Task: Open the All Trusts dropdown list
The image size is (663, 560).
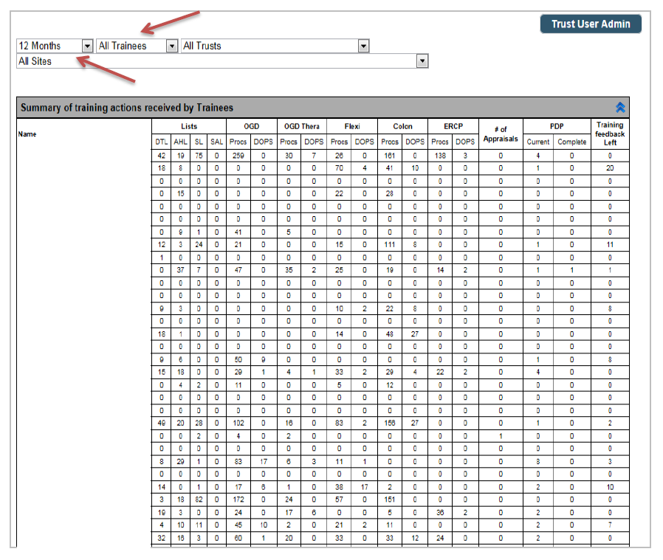Action: pyautogui.click(x=363, y=46)
